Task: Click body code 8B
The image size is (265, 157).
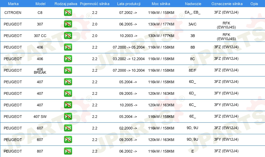Action: pos(192,47)
